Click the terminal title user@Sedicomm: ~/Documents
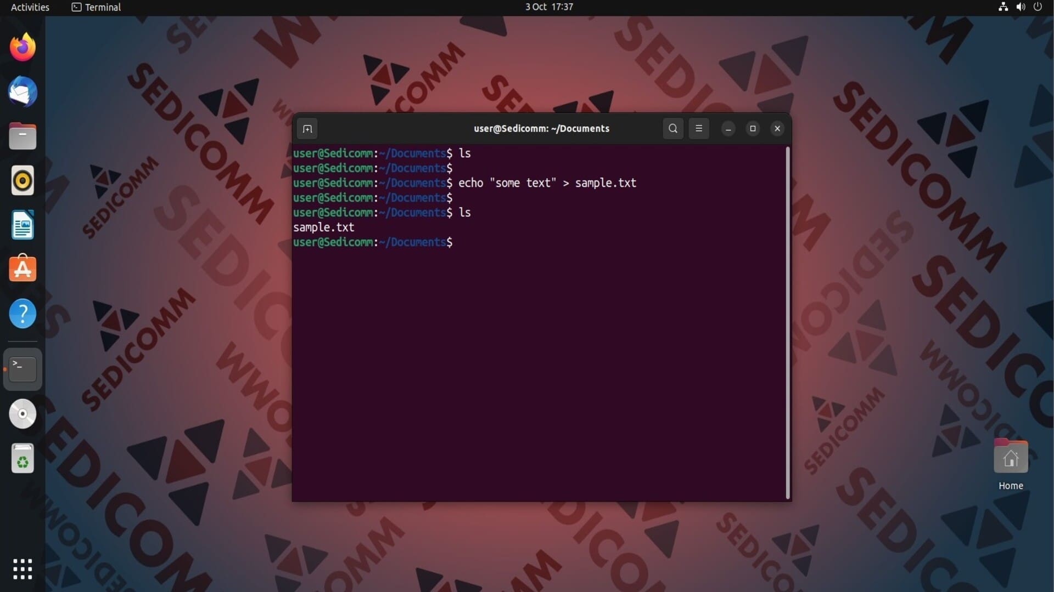Image resolution: width=1054 pixels, height=592 pixels. point(541,129)
